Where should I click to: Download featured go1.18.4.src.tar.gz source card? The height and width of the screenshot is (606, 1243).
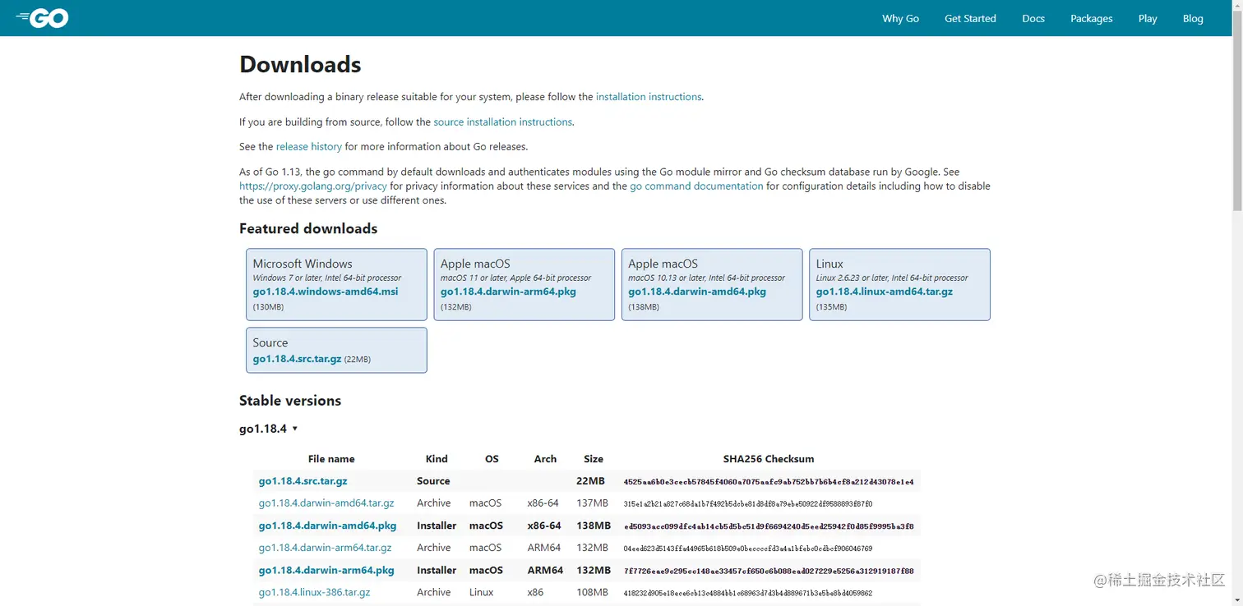(x=336, y=350)
